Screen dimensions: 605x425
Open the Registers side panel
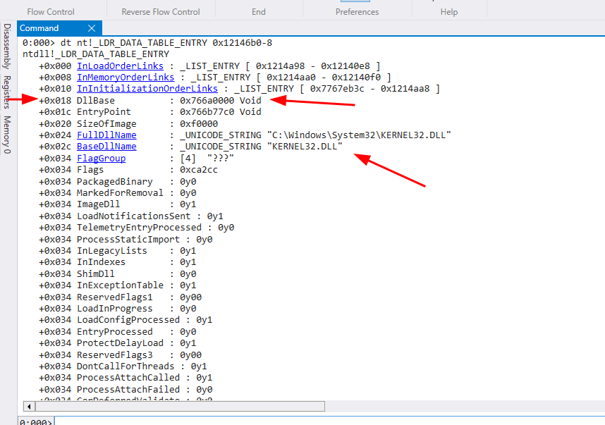(x=7, y=92)
